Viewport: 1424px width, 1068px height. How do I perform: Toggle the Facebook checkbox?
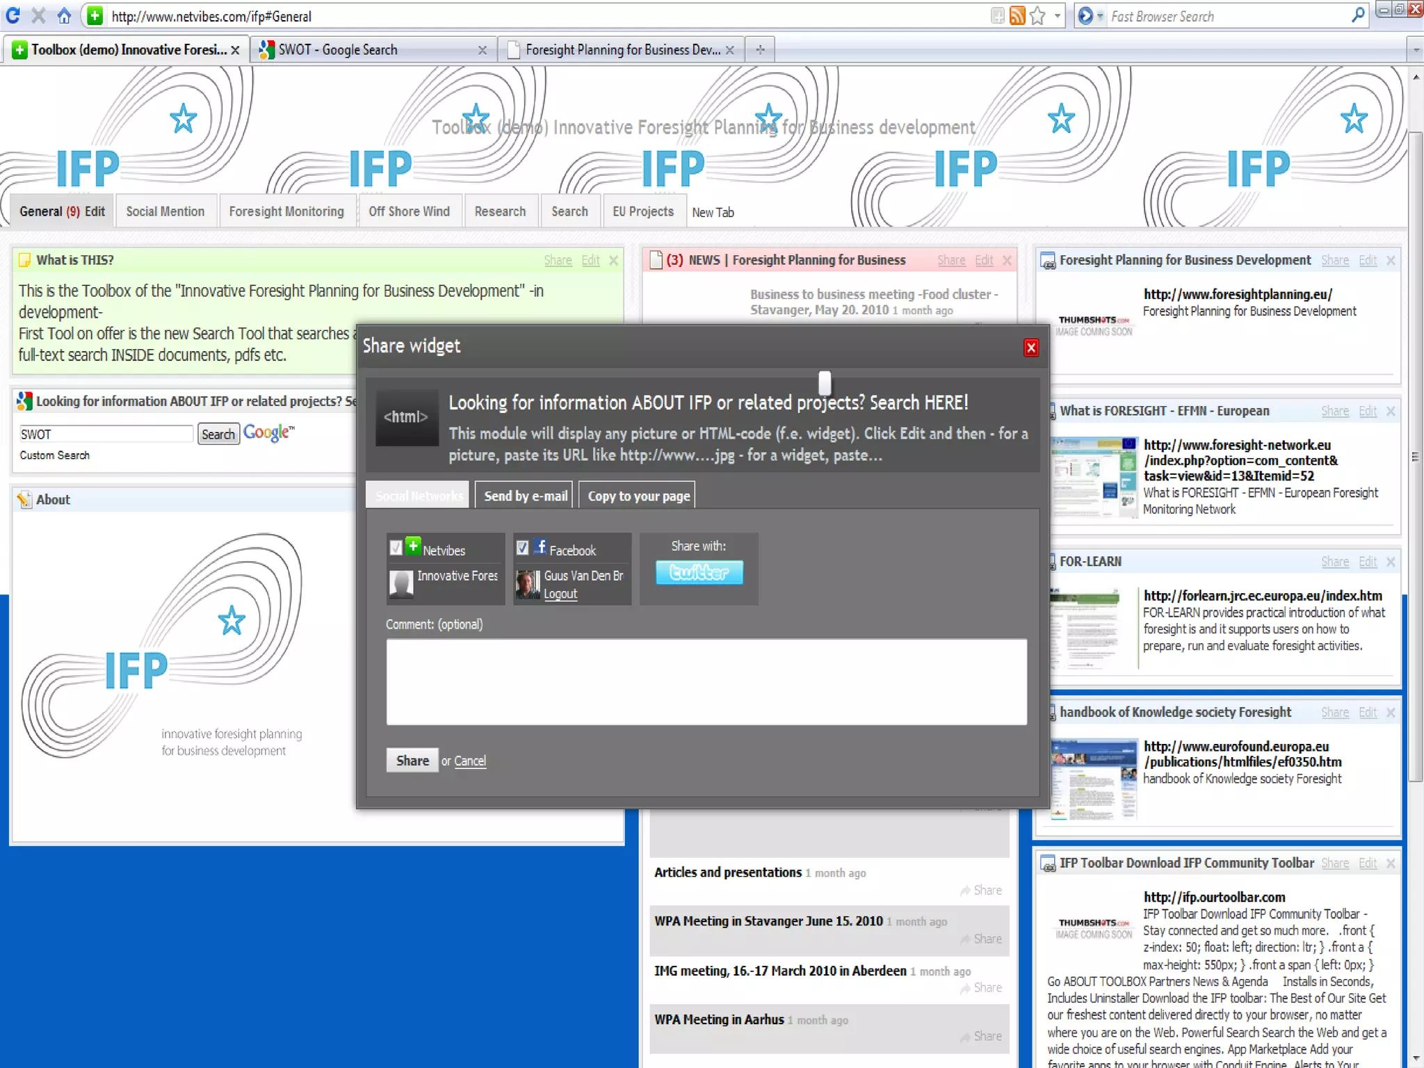pos(522,548)
